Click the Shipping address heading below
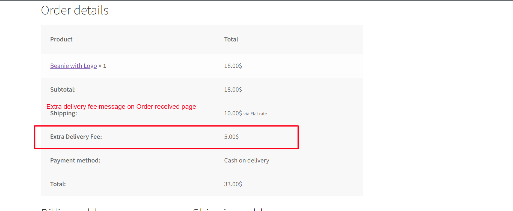 [x=229, y=209]
